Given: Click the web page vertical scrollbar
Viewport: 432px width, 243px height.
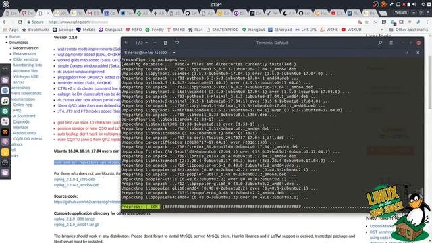Looking at the screenshot, I should pyautogui.click(x=430, y=82).
